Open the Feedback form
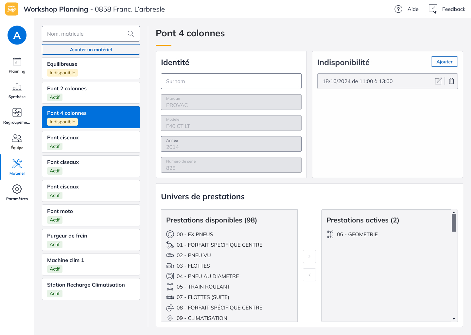Image resolution: width=471 pixels, height=335 pixels. [447, 9]
